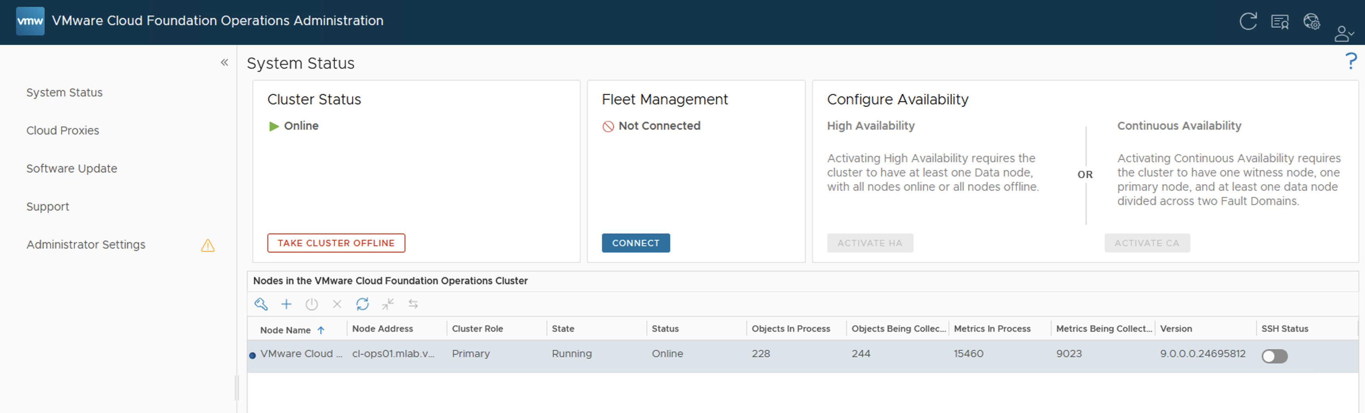This screenshot has height=413, width=1365.
Task: Open help with the question mark icon
Action: pos(1351,61)
